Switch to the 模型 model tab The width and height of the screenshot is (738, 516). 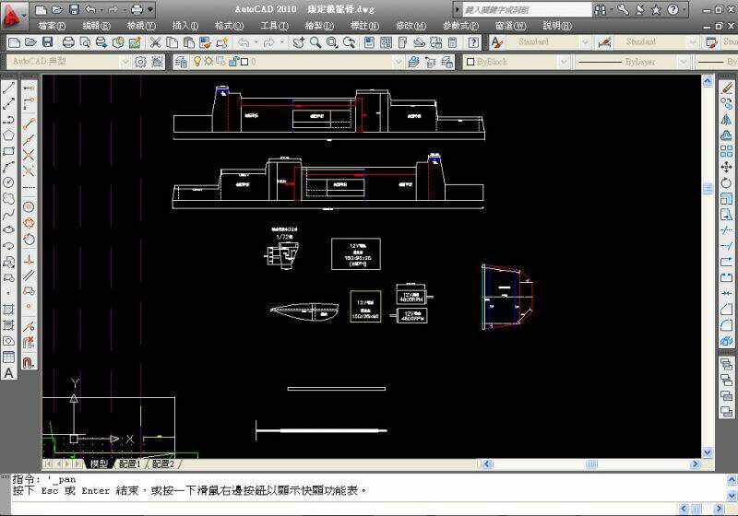click(x=99, y=463)
